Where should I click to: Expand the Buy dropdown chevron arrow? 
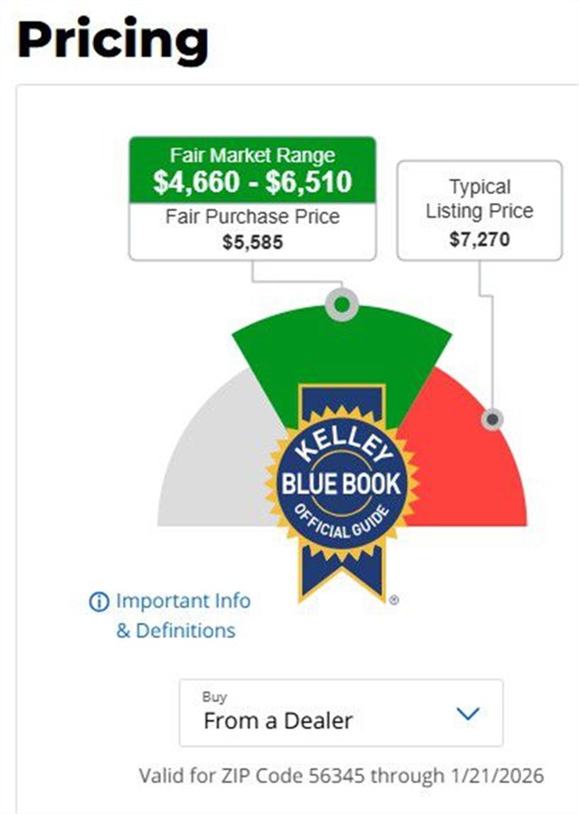tap(468, 713)
